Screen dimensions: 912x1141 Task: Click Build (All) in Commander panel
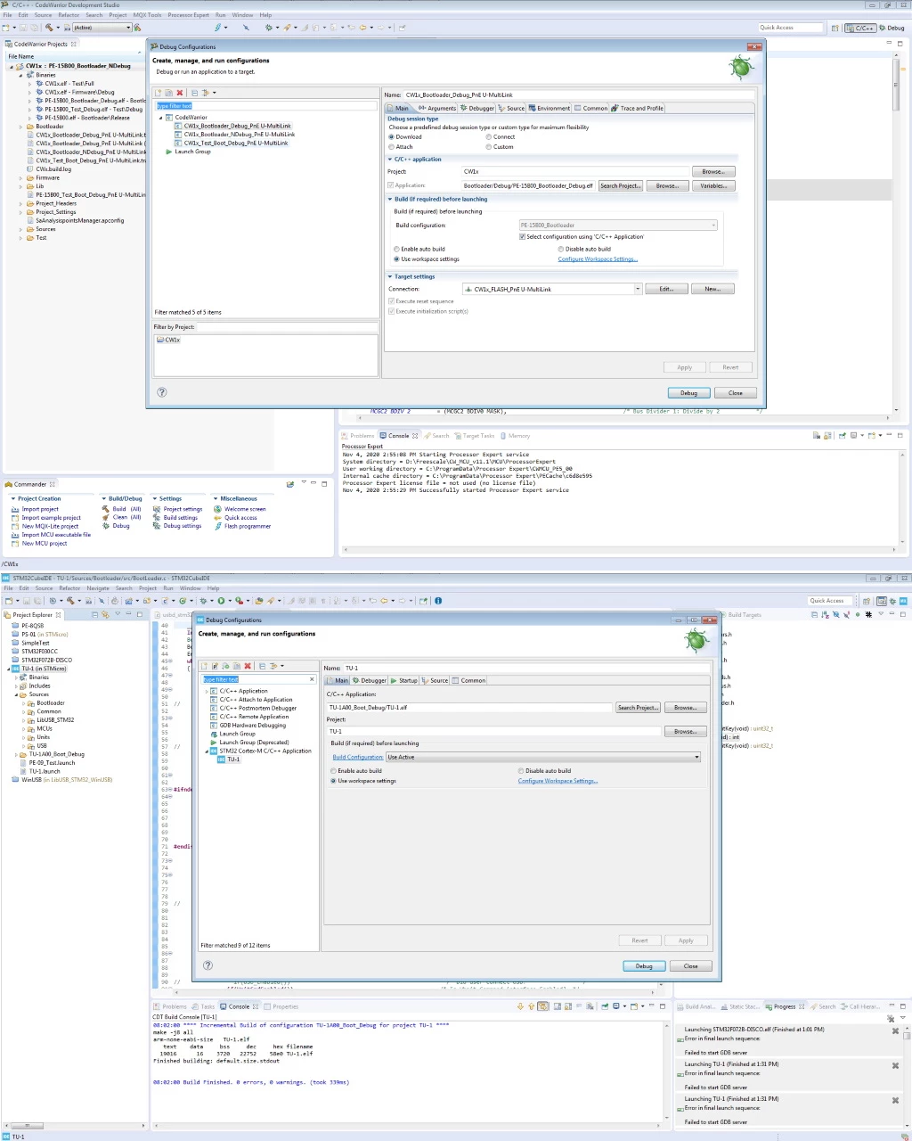pos(122,509)
